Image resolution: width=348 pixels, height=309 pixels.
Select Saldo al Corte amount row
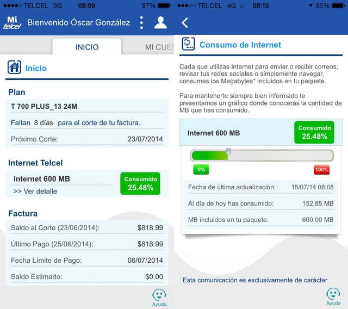coord(87,227)
